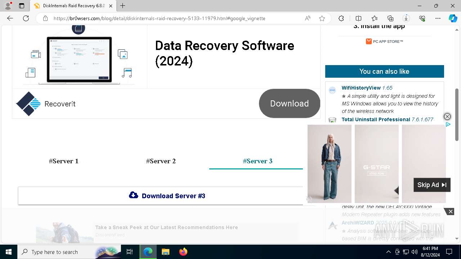Open Collections panel

pos(390,18)
